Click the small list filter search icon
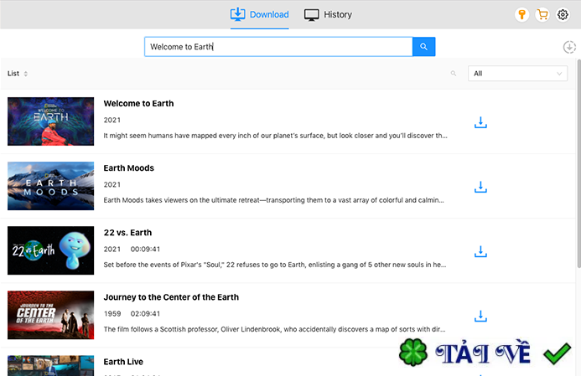Screen dimensions: 581x376 [x=454, y=74]
